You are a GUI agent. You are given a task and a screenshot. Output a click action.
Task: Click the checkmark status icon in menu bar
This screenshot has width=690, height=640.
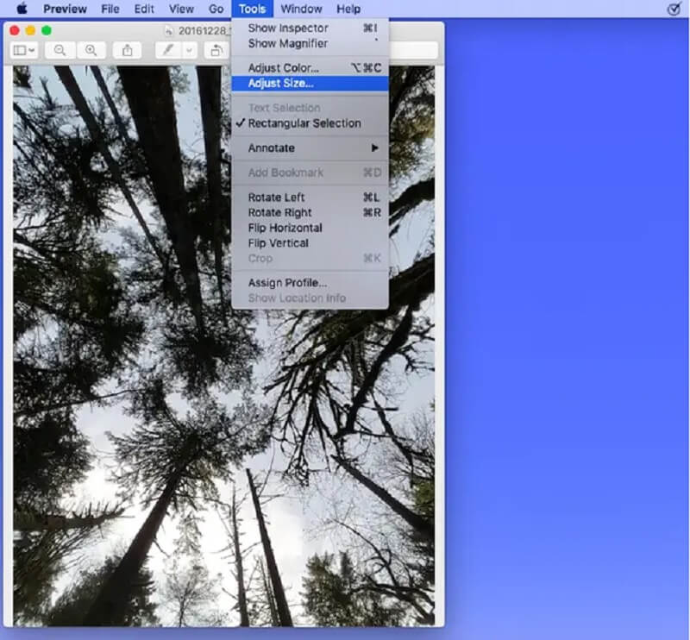(x=674, y=9)
